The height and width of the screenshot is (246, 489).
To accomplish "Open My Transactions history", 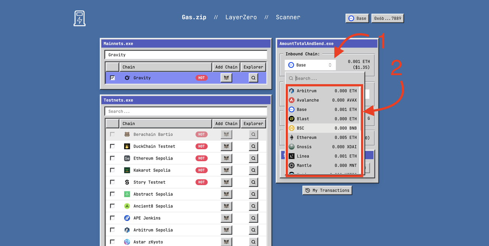I will coord(327,190).
